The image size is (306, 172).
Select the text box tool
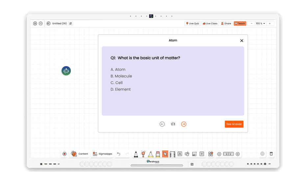(x=180, y=154)
